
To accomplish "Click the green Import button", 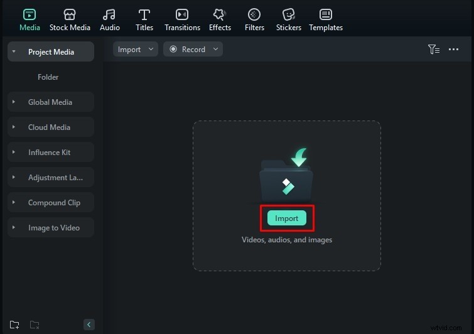I will (287, 218).
